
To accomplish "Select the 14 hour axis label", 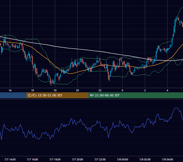I will [x=10, y=90].
